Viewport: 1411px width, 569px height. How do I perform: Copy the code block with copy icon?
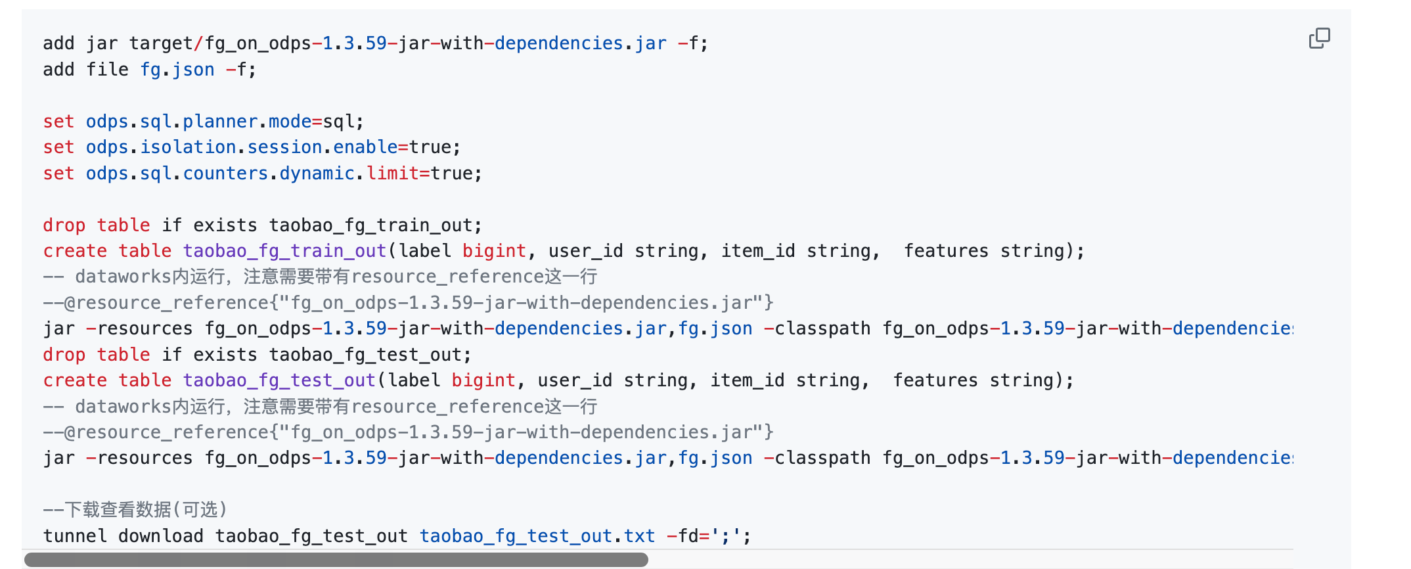coord(1319,39)
